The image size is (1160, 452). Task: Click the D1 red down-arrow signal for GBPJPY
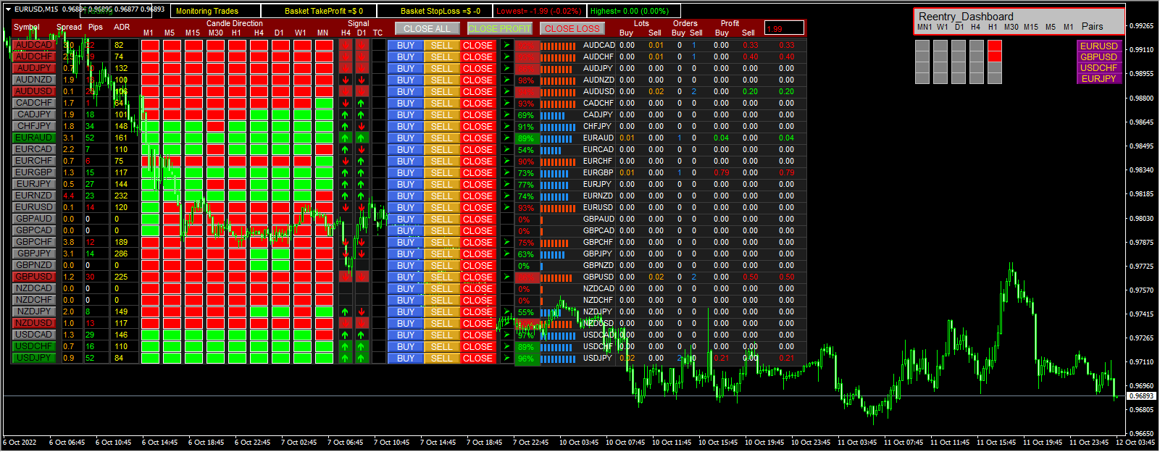(x=362, y=254)
